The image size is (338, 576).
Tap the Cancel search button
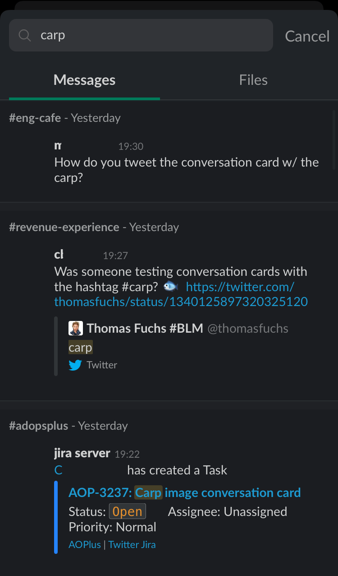click(307, 36)
